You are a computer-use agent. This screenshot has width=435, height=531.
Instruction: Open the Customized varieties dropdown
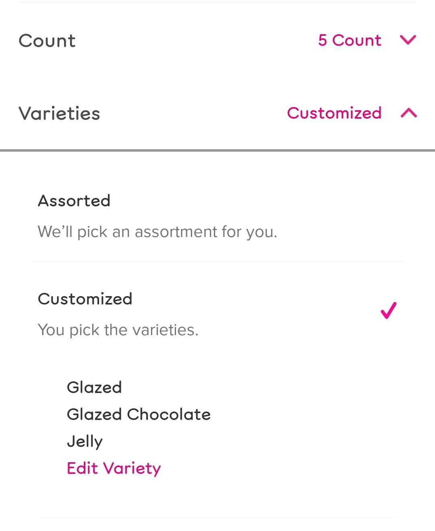(334, 113)
